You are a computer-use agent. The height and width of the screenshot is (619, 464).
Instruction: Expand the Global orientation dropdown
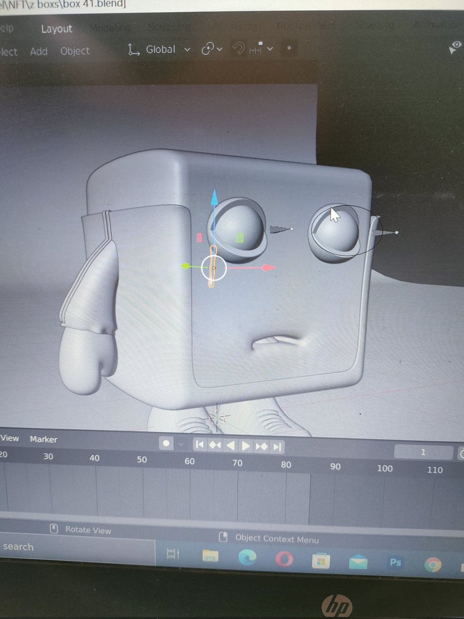coord(168,50)
